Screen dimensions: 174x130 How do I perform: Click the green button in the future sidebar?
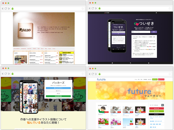[157, 111]
